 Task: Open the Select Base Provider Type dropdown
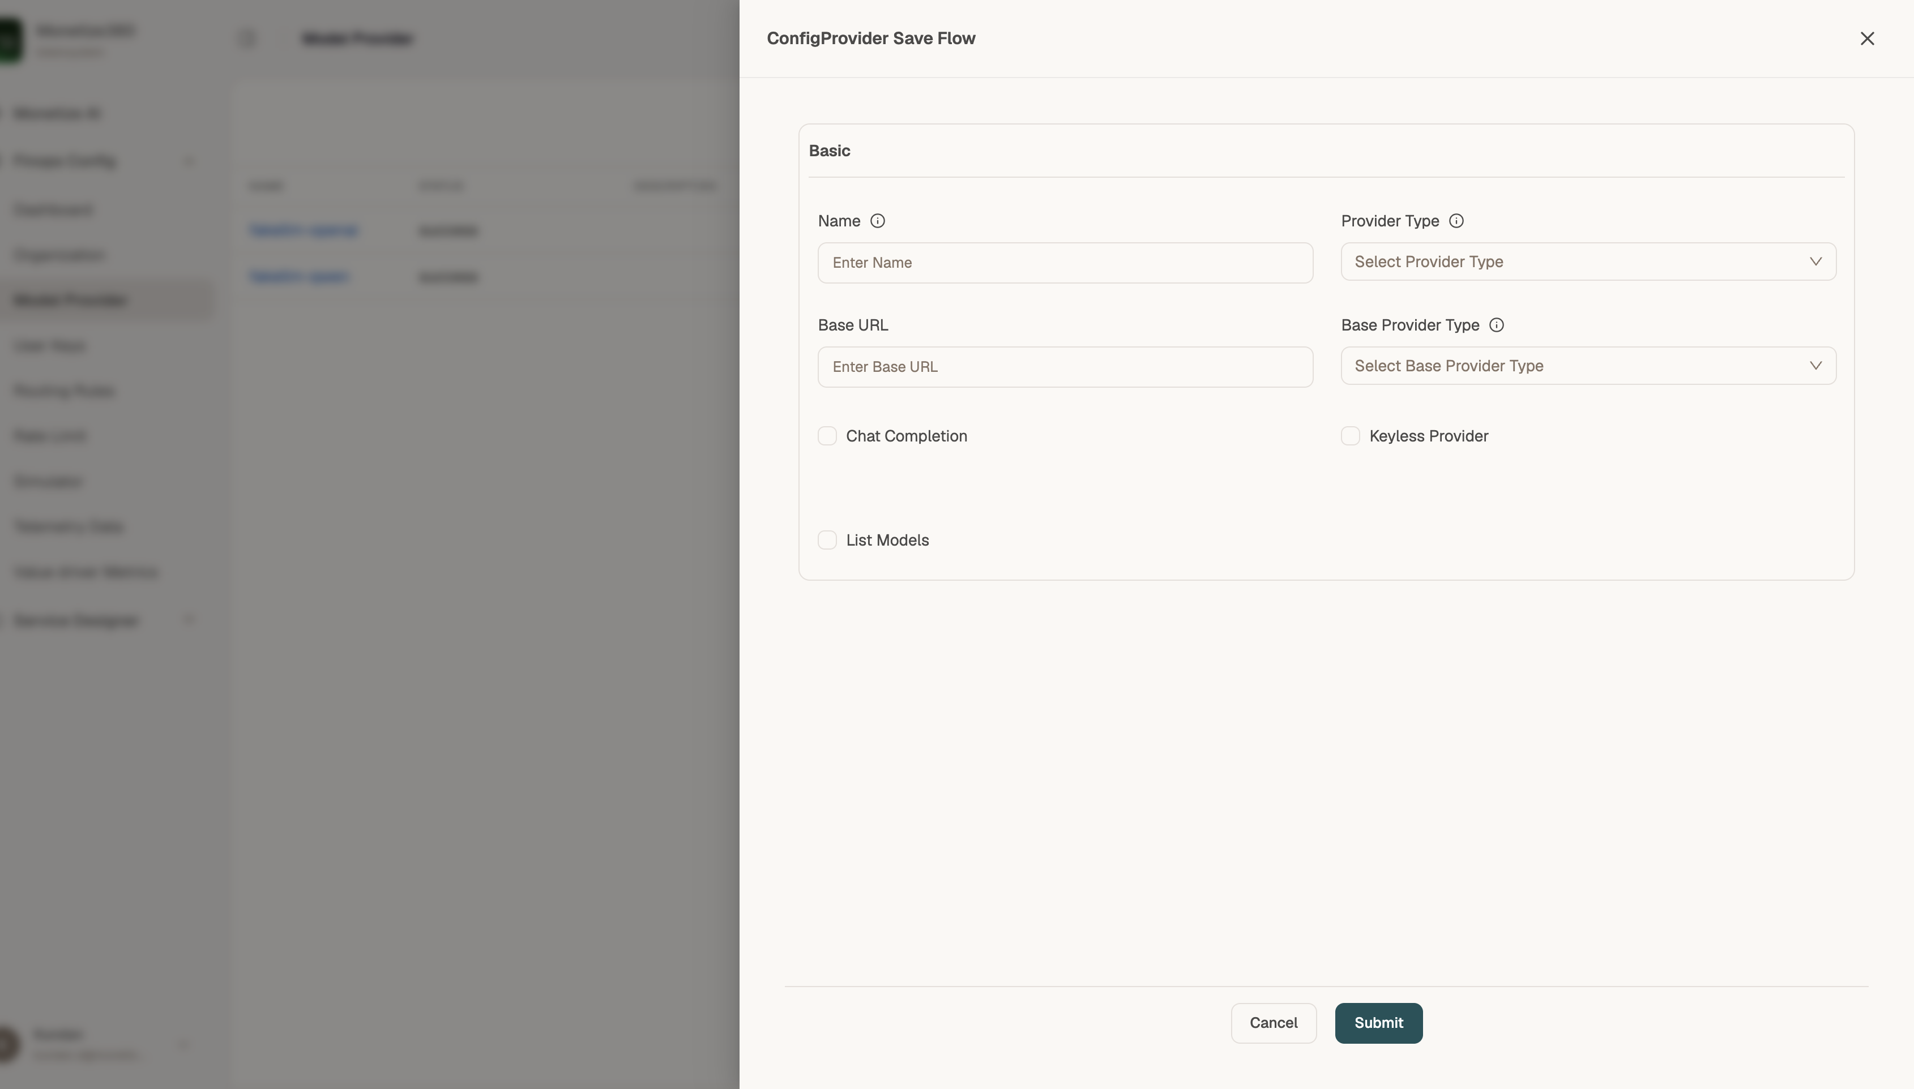[x=1588, y=366]
